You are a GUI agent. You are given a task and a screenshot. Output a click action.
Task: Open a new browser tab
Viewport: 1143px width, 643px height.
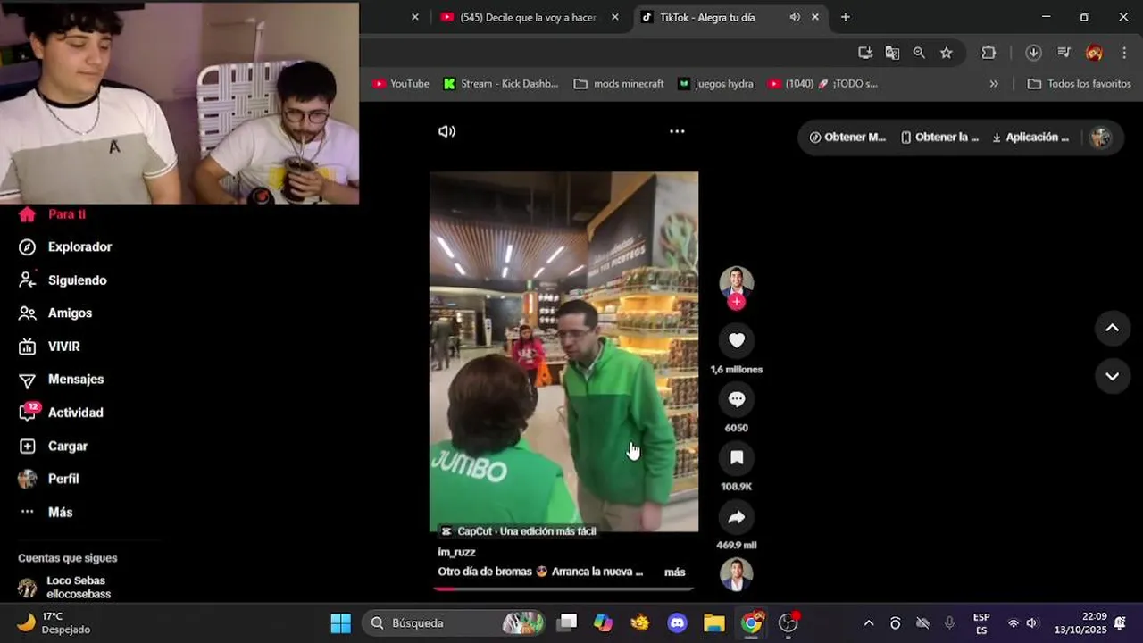point(845,17)
